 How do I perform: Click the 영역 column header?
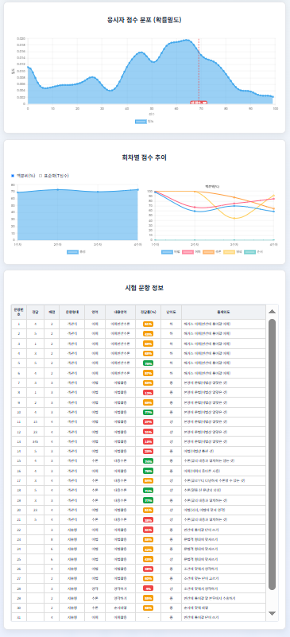pos(95,312)
